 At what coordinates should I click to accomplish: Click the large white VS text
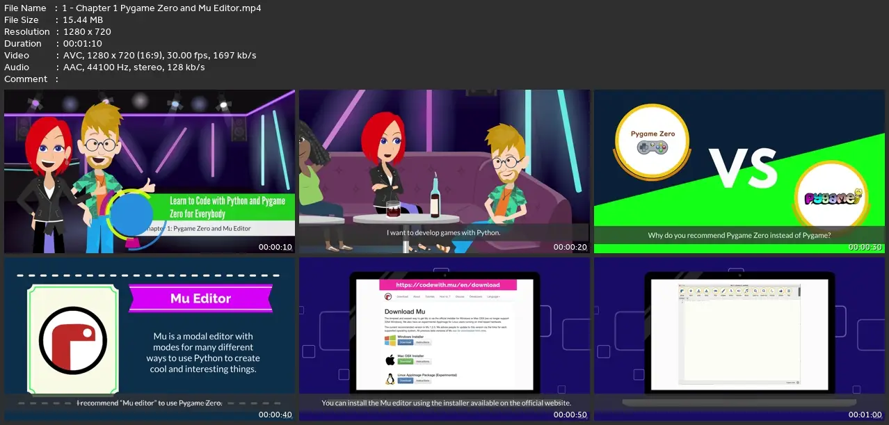(x=743, y=168)
